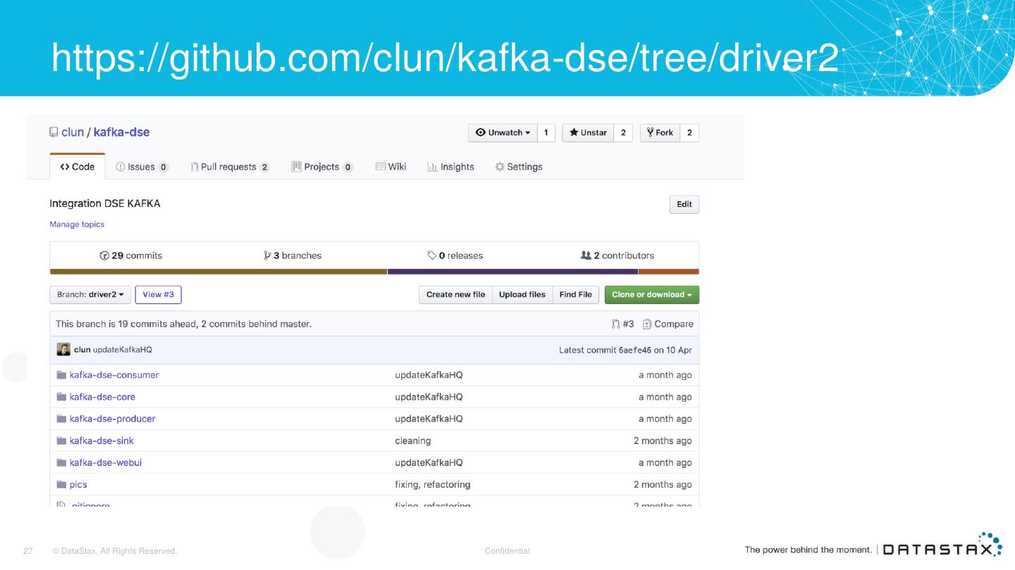
Task: Click Create new file
Action: point(455,295)
